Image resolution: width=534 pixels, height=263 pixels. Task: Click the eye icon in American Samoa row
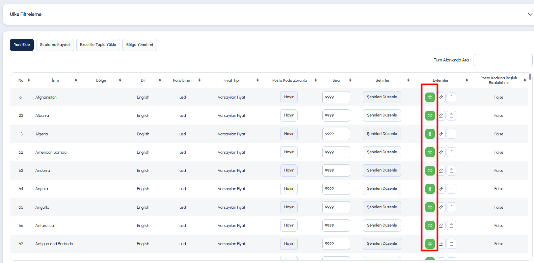pyautogui.click(x=430, y=152)
